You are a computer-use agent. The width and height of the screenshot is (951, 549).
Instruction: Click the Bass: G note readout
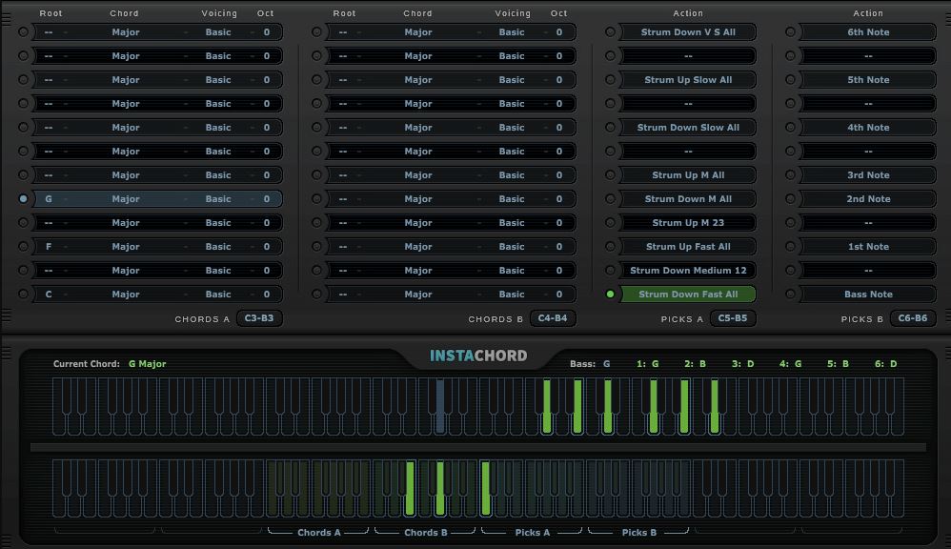[x=590, y=364]
